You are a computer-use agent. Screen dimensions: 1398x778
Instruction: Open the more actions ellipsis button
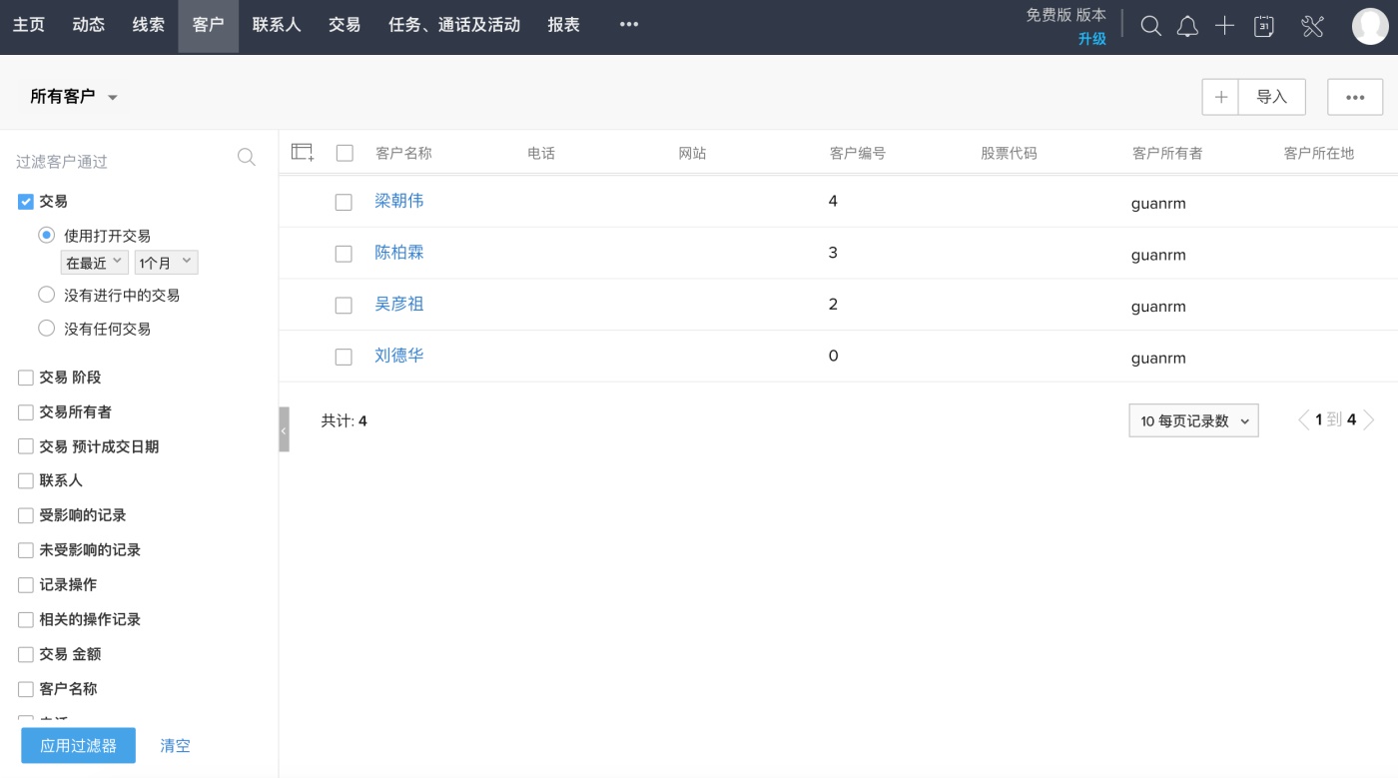click(1355, 97)
